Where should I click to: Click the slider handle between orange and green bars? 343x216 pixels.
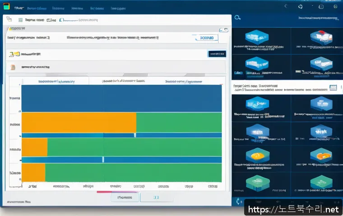[x=134, y=135]
